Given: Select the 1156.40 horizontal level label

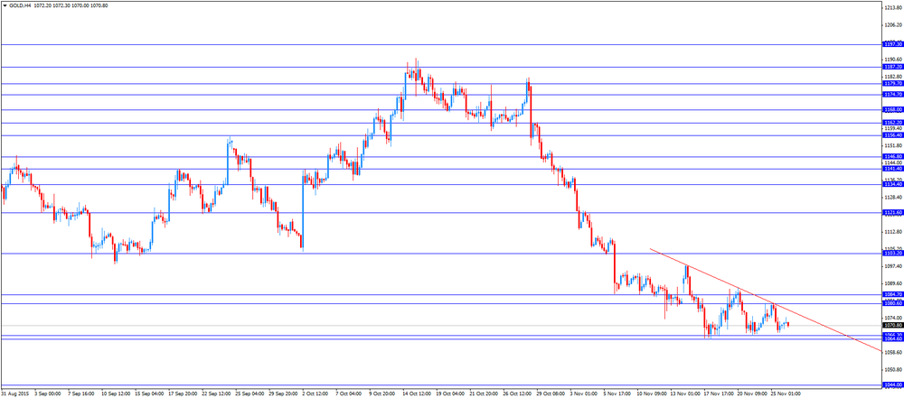Looking at the screenshot, I should [x=893, y=135].
